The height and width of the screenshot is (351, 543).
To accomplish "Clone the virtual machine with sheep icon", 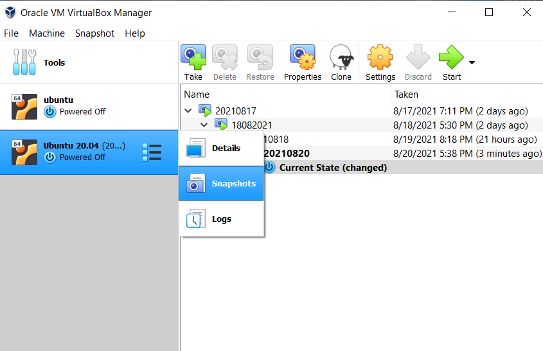I will (341, 63).
